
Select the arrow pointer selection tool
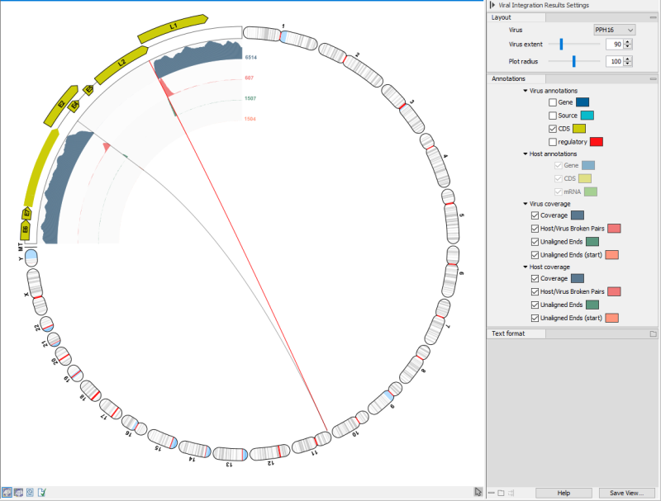[x=478, y=492]
